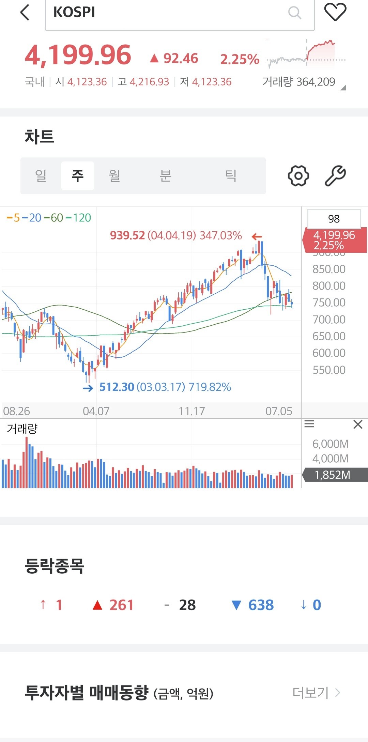Add KOSPI to favorites with heart icon
This screenshot has width=368, height=742.
pos(335,12)
